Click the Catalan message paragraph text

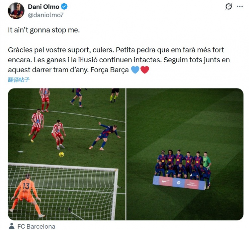[x=119, y=60]
